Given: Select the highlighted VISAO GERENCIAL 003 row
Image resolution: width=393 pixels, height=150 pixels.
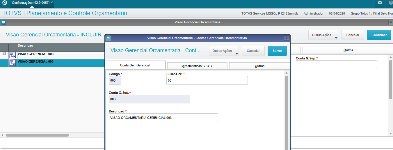Looking at the screenshot, I should (52, 63).
